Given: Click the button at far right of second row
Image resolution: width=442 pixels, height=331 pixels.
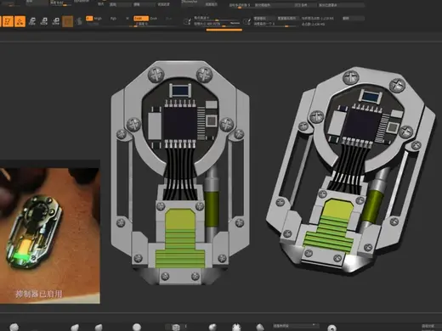Looking at the screenshot, I should click(x=354, y=19).
